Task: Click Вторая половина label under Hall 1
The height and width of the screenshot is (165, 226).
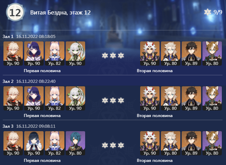Action: 155,71
